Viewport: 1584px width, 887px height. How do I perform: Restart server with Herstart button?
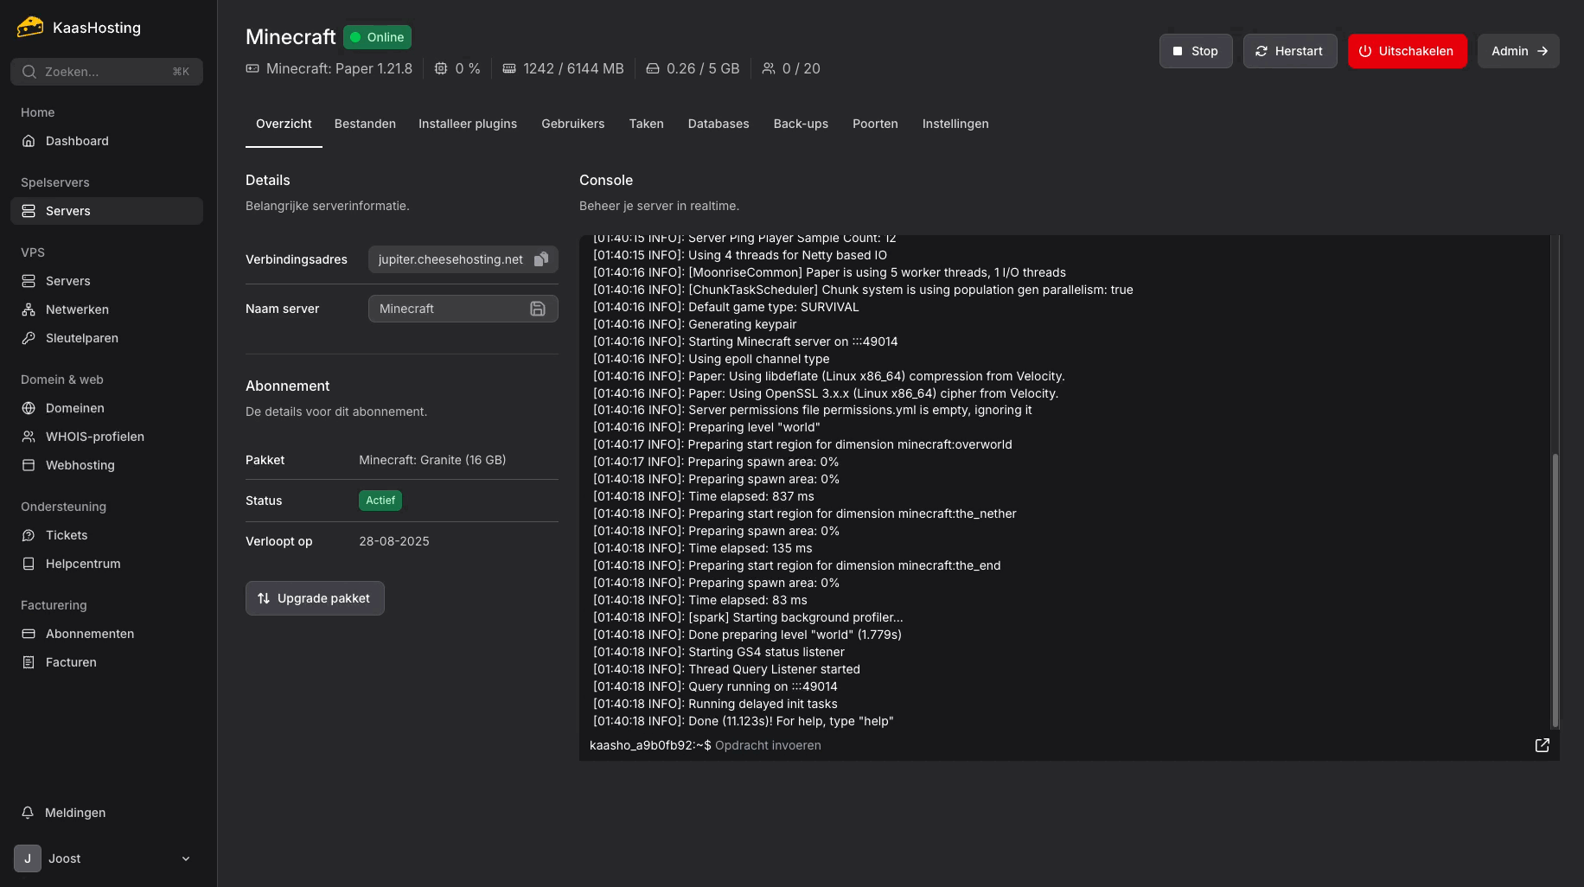point(1289,51)
